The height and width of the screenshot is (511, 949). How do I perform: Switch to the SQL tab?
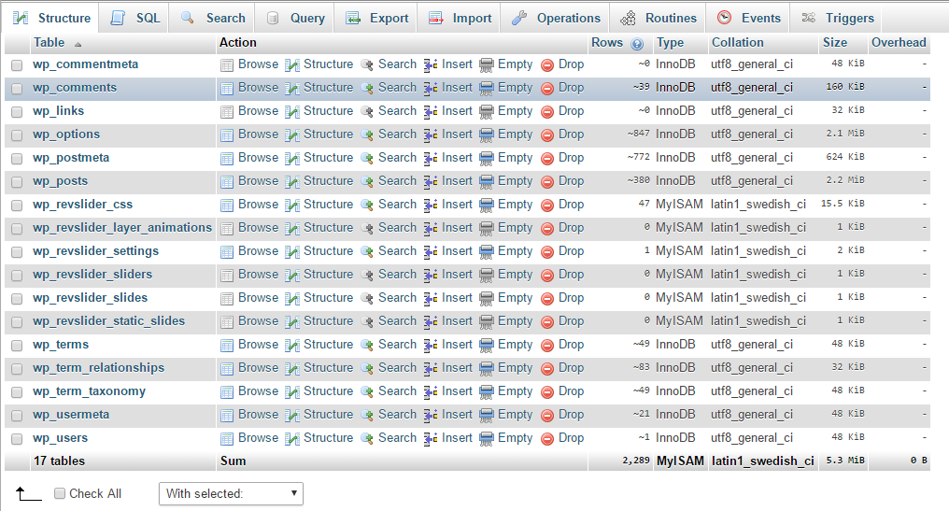(135, 18)
